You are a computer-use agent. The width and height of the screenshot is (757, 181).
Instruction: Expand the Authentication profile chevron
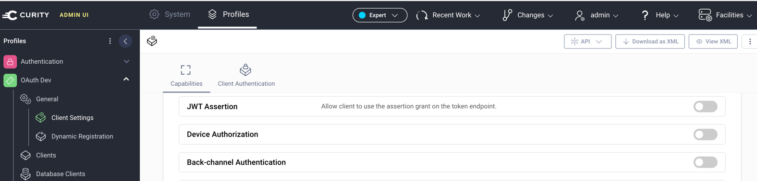[x=126, y=62]
